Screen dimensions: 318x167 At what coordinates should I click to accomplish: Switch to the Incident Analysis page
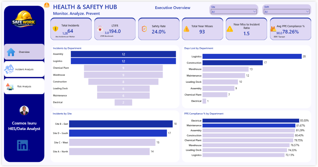pos(24,69)
